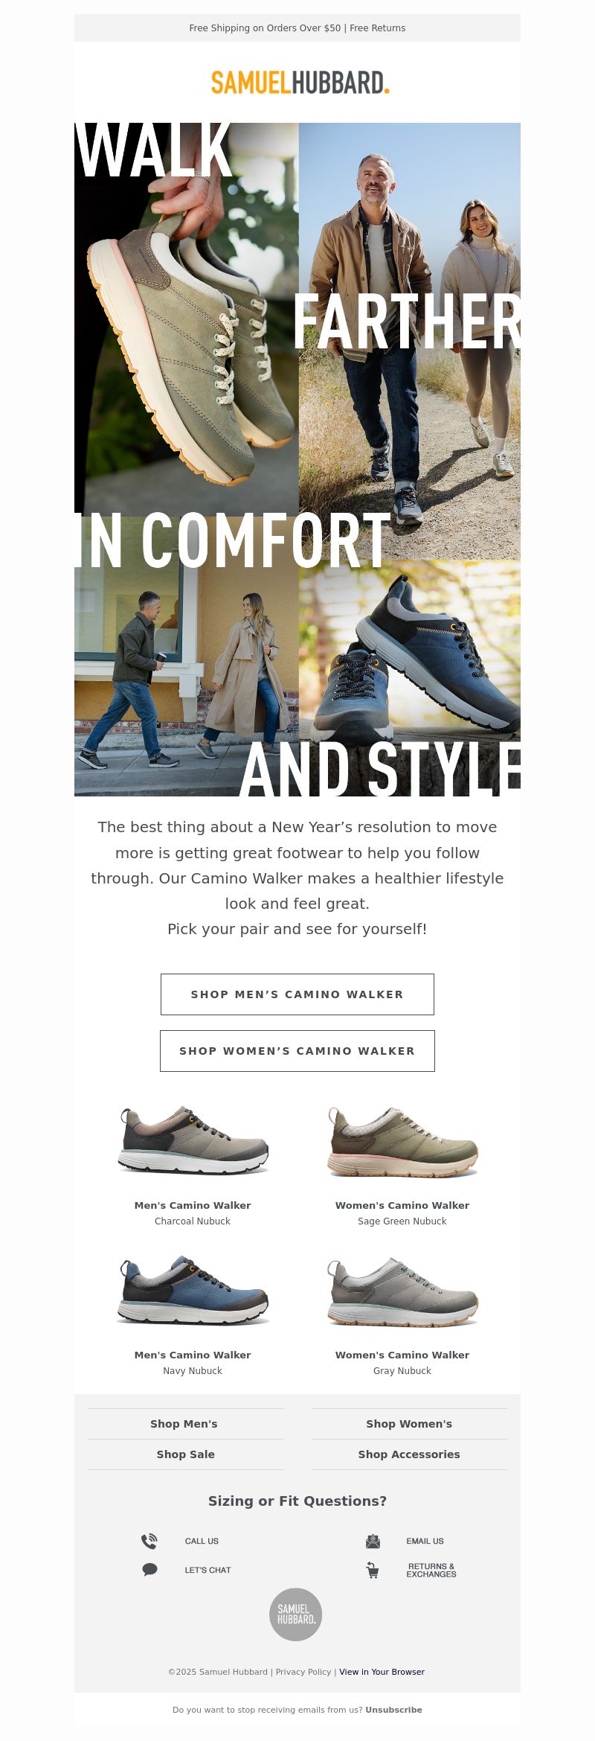Select the Women's Gray Nubuck shoe image
The image size is (595, 1741).
[x=402, y=1291]
